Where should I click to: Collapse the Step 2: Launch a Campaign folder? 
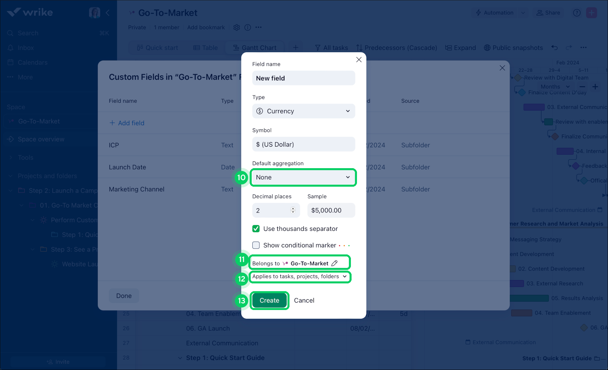10,191
